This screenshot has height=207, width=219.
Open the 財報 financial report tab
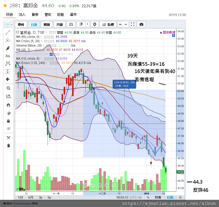pos(61,14)
